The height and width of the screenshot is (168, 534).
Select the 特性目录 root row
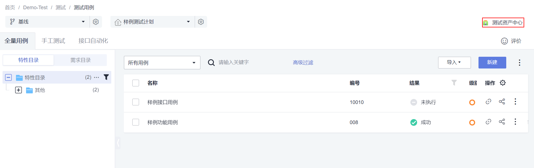(x=57, y=77)
